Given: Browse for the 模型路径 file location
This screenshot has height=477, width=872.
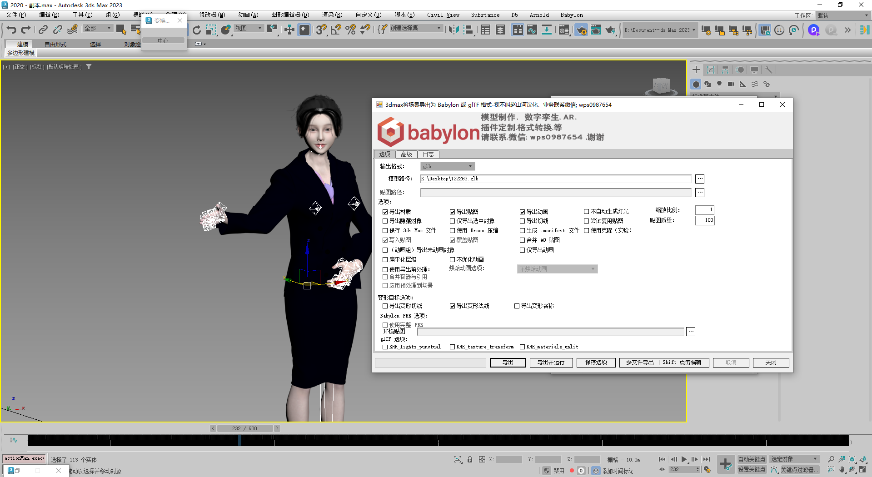Looking at the screenshot, I should [700, 179].
